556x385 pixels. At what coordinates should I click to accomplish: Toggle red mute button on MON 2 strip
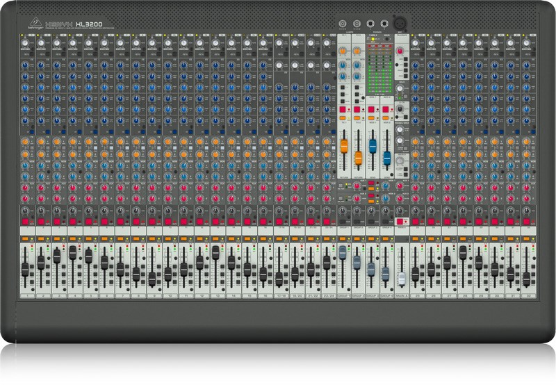click(386, 110)
